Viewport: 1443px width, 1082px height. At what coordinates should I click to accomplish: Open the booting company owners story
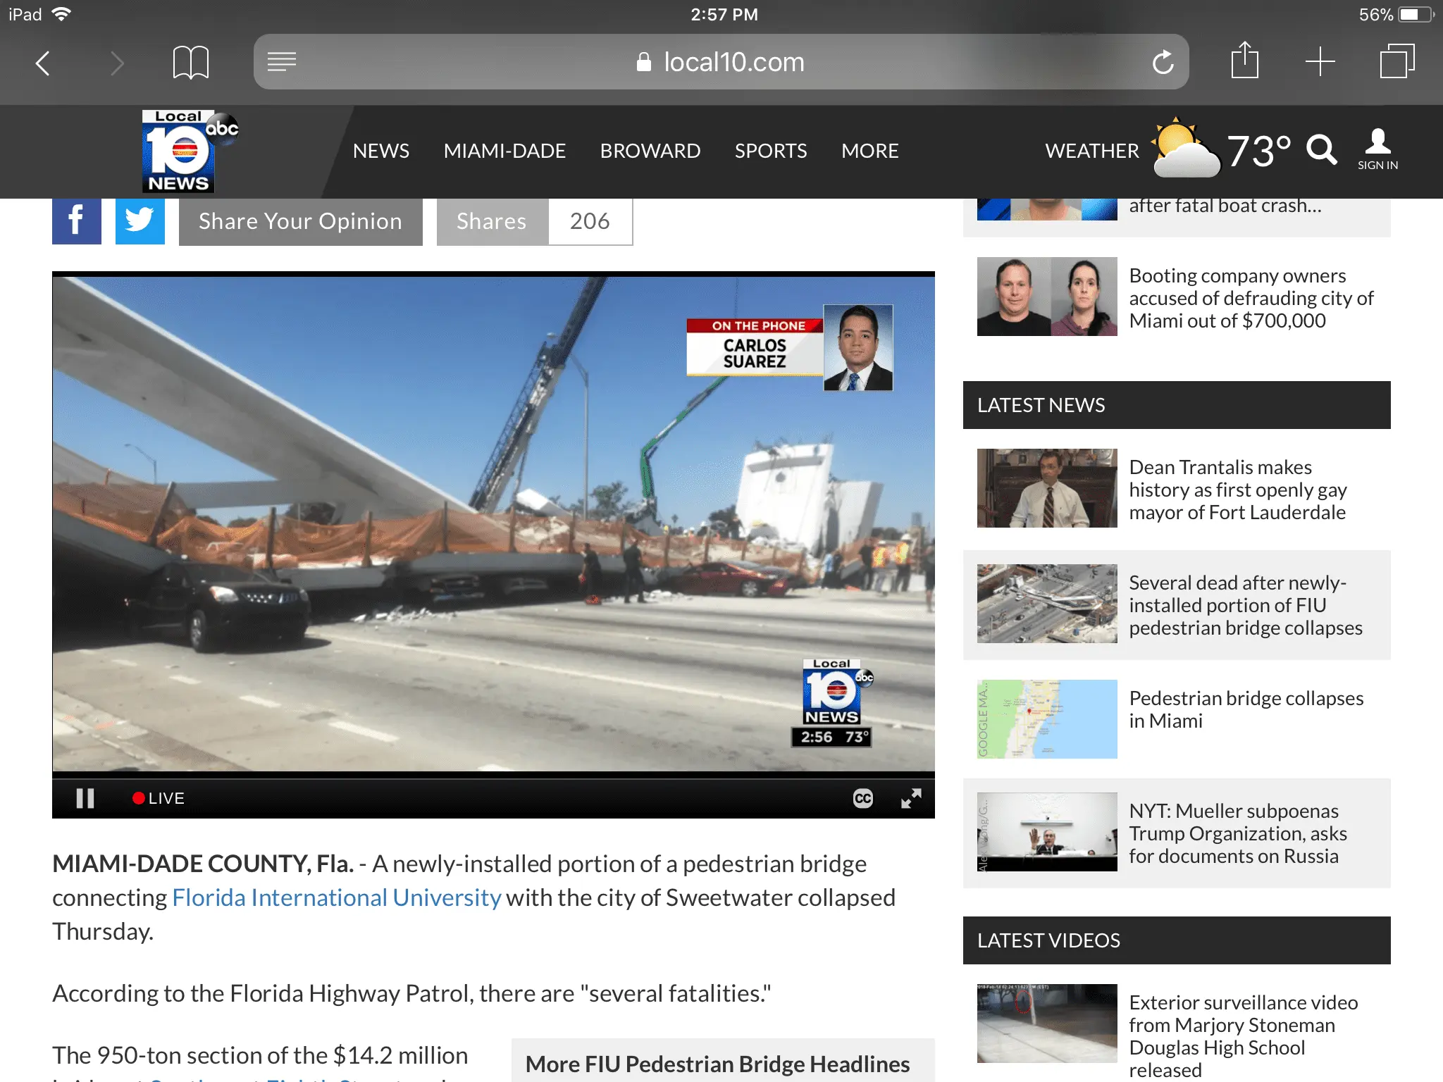[x=1251, y=298]
